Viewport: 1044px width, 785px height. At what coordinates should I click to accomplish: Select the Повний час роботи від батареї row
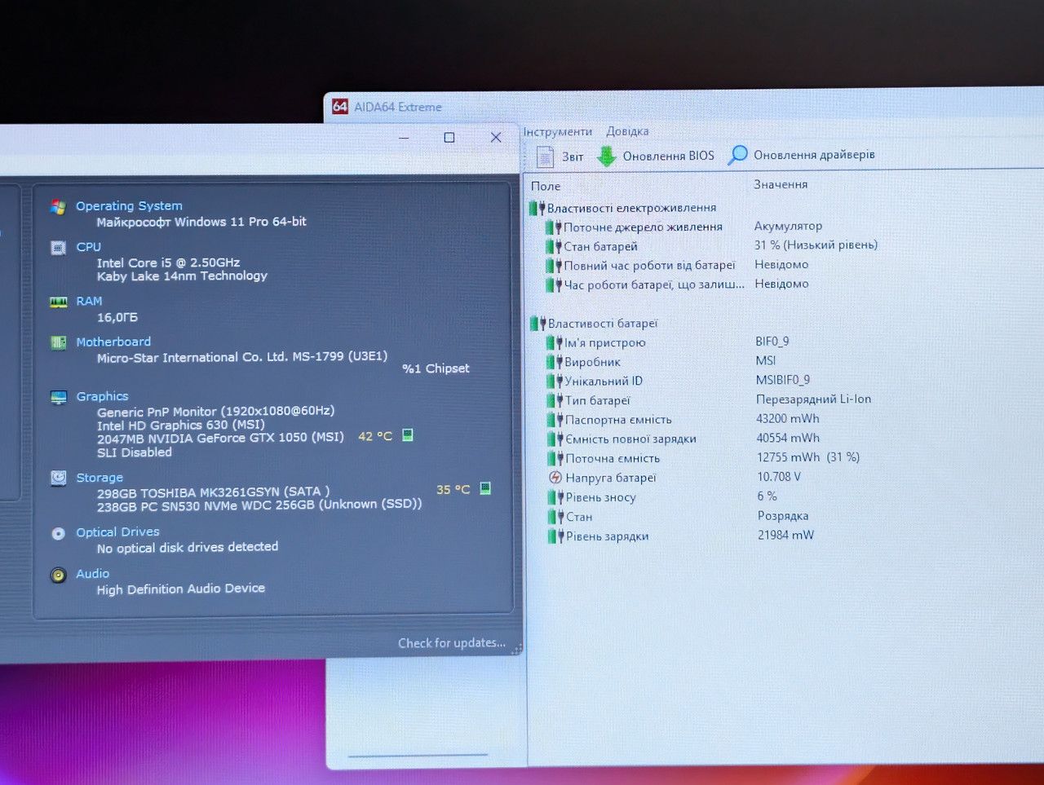pyautogui.click(x=678, y=265)
